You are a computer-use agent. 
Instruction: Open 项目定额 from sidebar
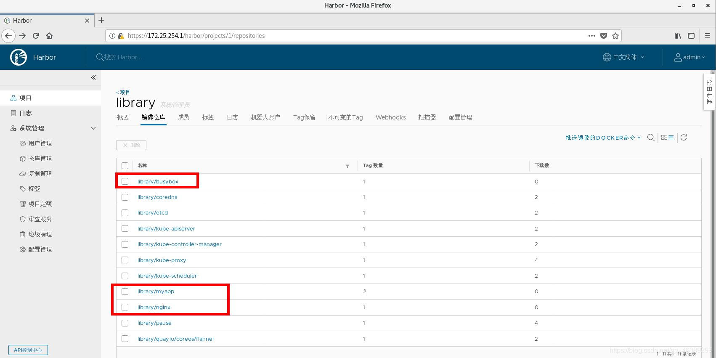tap(40, 204)
